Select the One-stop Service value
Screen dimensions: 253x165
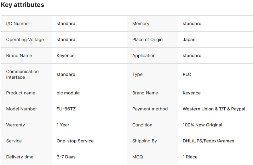click(x=75, y=141)
